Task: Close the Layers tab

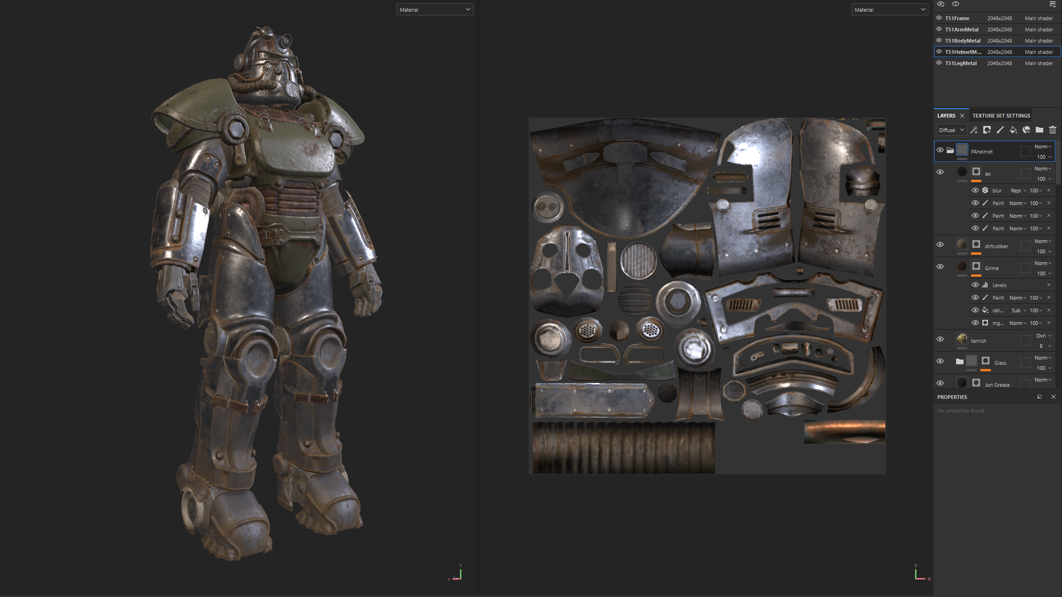Action: pyautogui.click(x=962, y=116)
